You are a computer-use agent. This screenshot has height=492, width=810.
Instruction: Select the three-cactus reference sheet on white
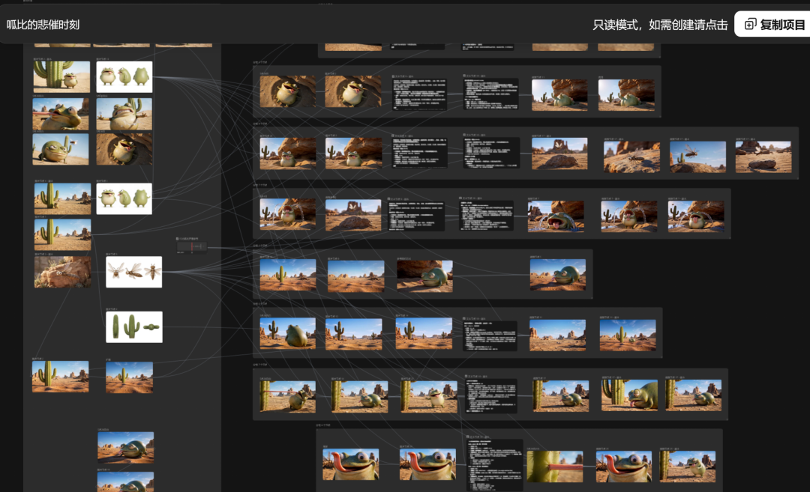(x=133, y=327)
